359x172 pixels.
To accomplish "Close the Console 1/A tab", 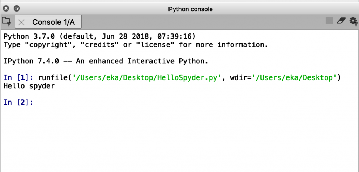I will tap(21, 22).
